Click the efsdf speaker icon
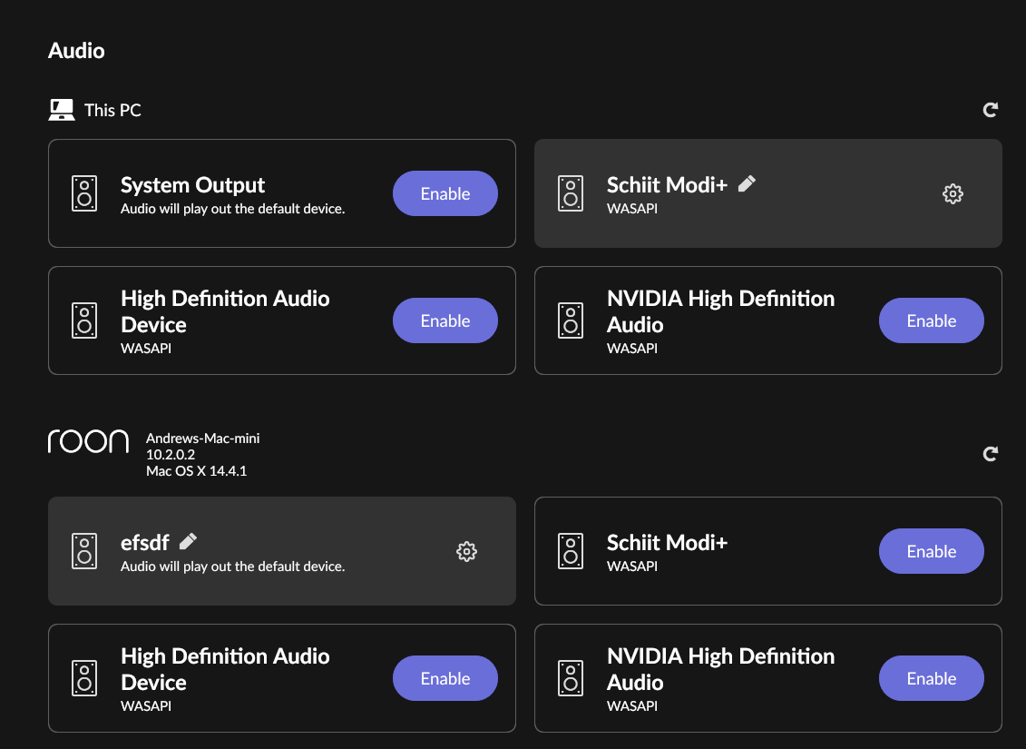1026x749 pixels. (84, 550)
